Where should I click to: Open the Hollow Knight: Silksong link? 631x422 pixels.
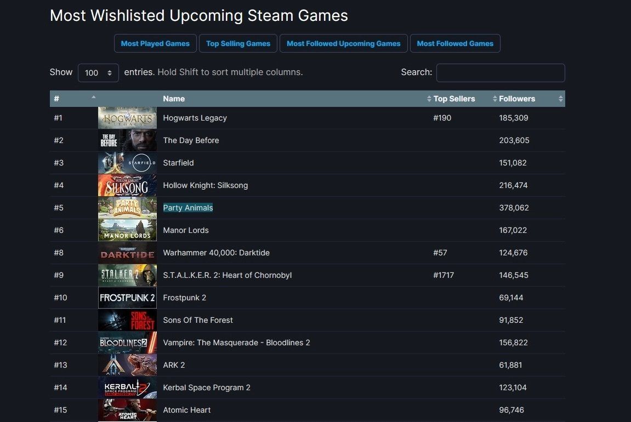click(205, 185)
